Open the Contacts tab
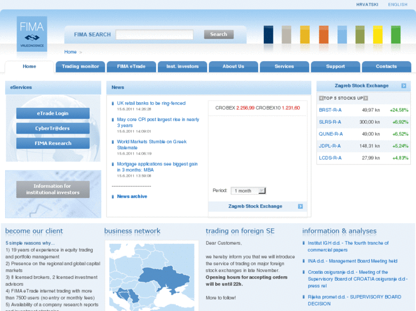This screenshot has width=416, height=311. (387, 67)
